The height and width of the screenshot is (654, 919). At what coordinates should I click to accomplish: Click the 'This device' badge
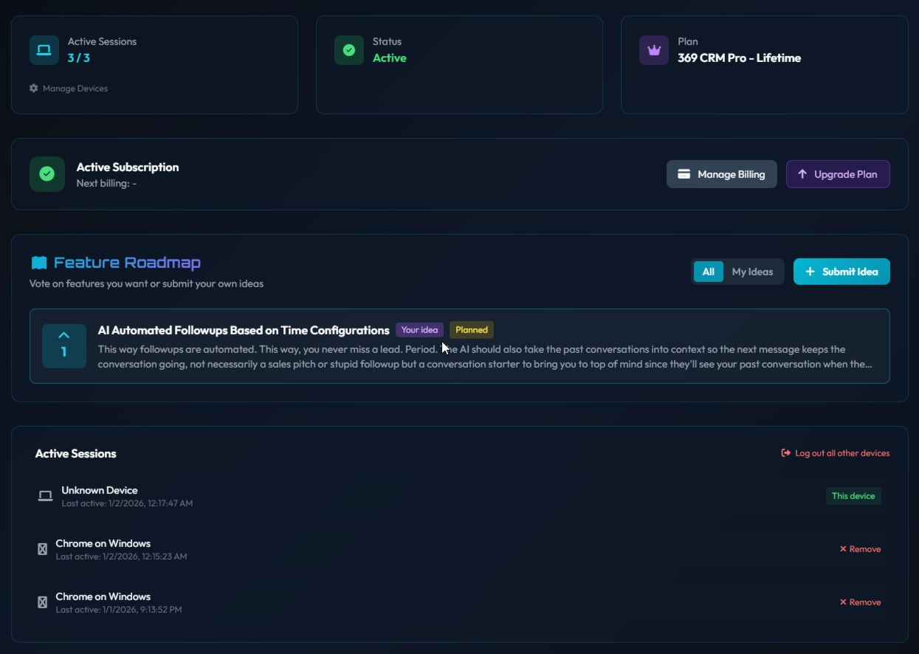(x=853, y=495)
